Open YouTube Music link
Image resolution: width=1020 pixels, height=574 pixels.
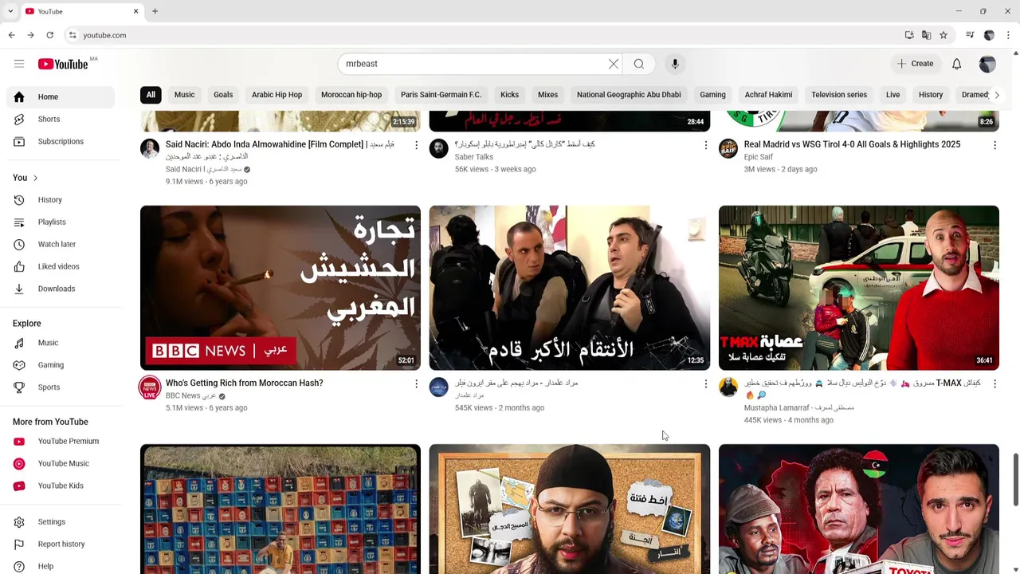61,463
